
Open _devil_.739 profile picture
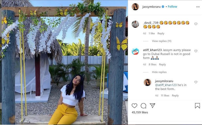pos(135,24)
